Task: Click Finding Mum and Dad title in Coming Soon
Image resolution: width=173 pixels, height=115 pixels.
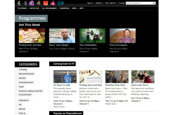Action: (91, 85)
